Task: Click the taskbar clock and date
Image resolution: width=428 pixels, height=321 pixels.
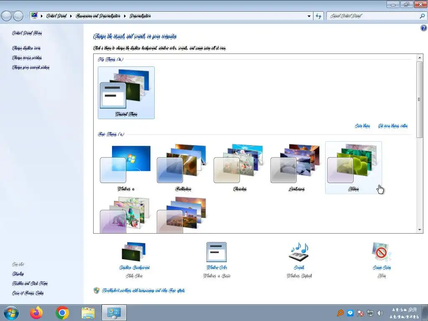Action: click(405, 313)
